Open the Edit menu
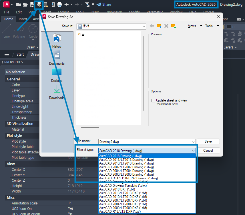The height and width of the screenshot is (215, 245). pyautogui.click(x=19, y=12)
